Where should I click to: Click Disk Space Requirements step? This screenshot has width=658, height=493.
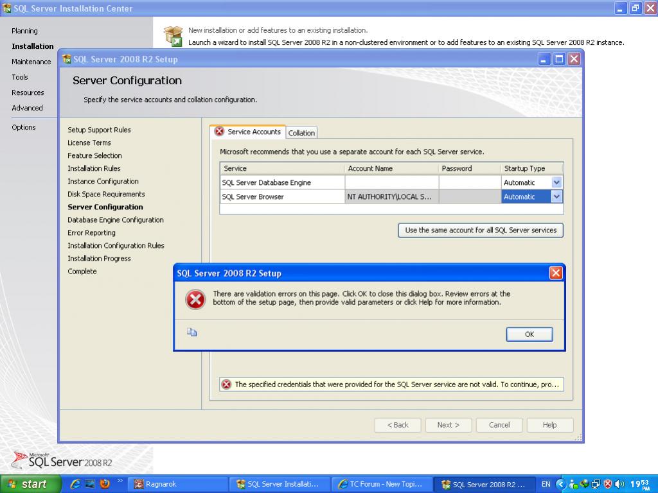(x=106, y=194)
